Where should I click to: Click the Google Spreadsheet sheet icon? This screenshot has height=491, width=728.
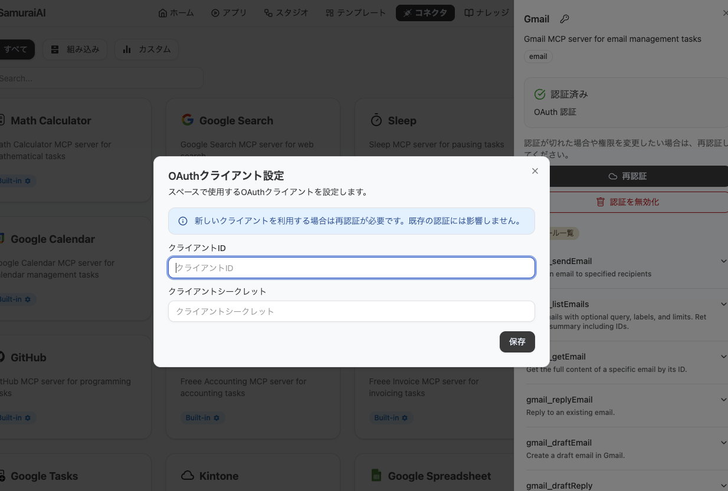click(376, 476)
